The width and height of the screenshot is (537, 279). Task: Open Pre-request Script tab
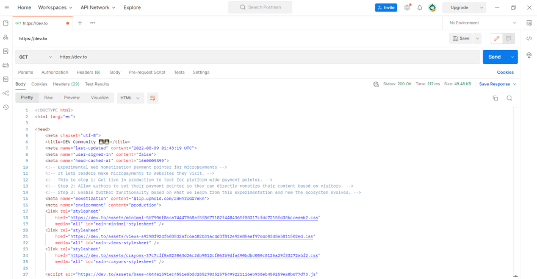click(147, 72)
